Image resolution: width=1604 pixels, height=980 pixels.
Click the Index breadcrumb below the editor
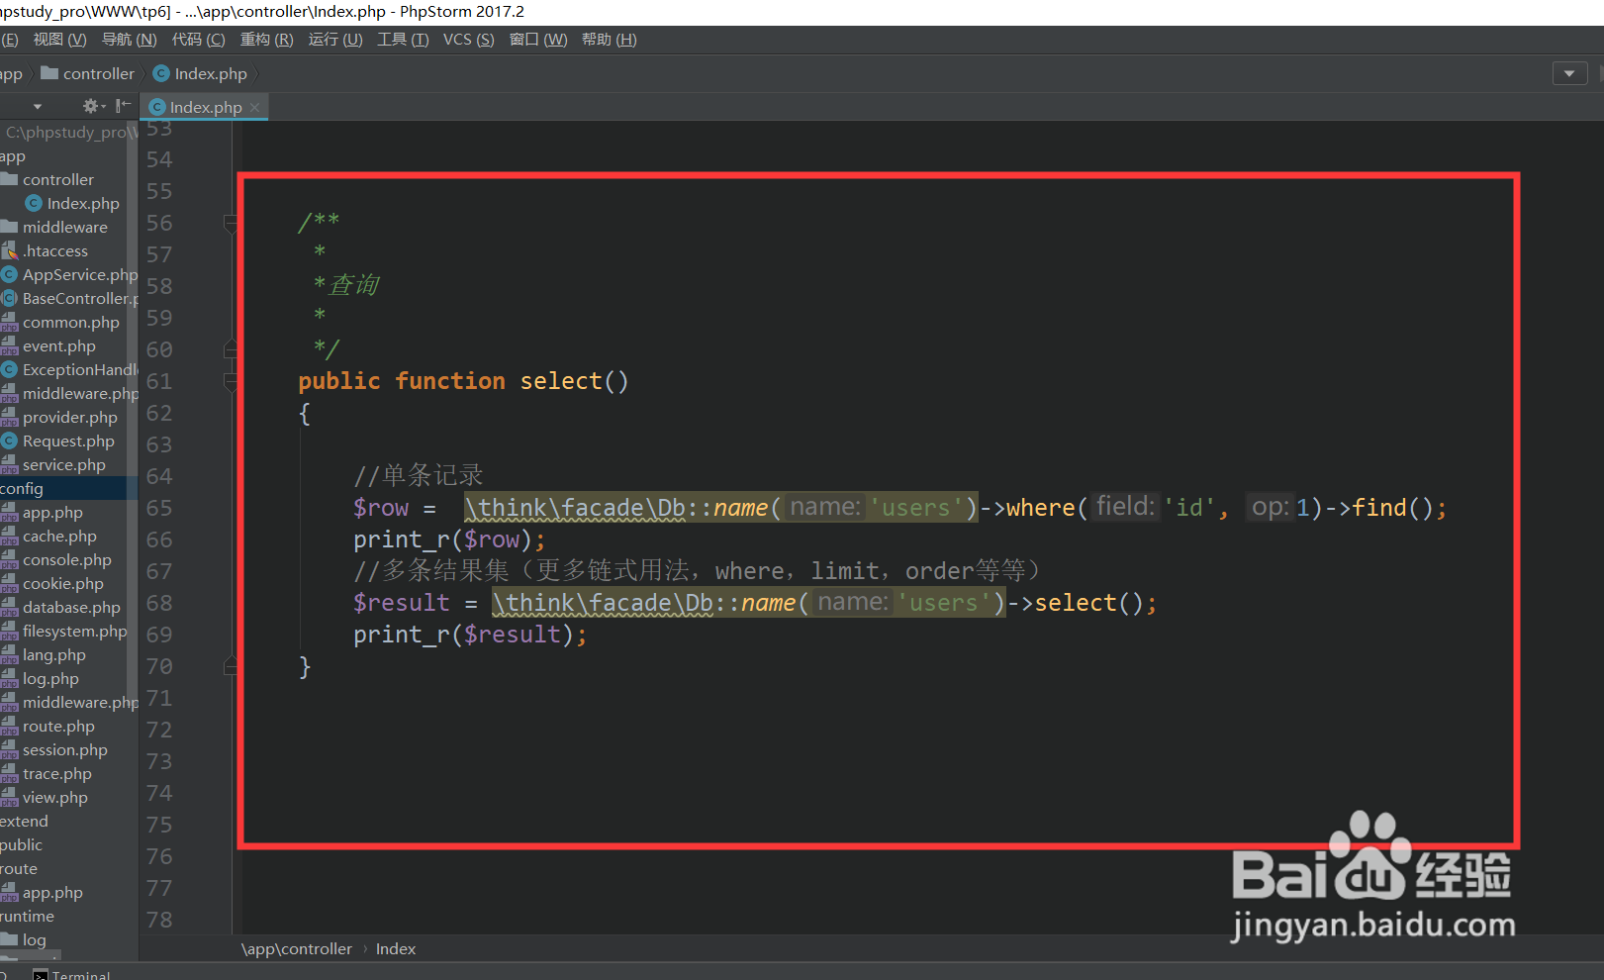point(396,948)
